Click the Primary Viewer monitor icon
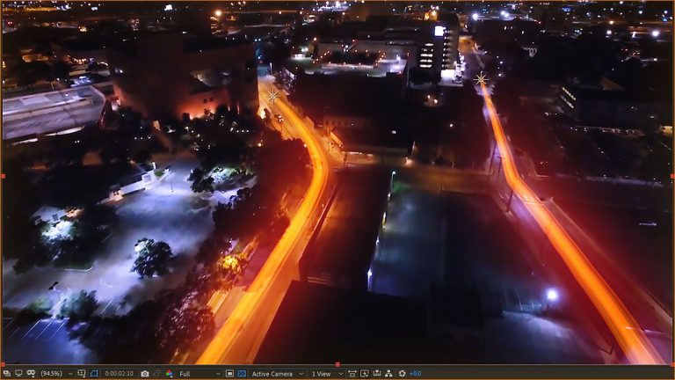Viewport: 675px width, 380px height. [18, 373]
